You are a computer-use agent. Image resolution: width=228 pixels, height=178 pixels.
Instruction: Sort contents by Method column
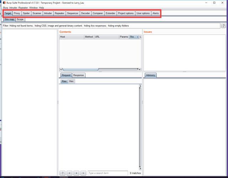click(89, 37)
